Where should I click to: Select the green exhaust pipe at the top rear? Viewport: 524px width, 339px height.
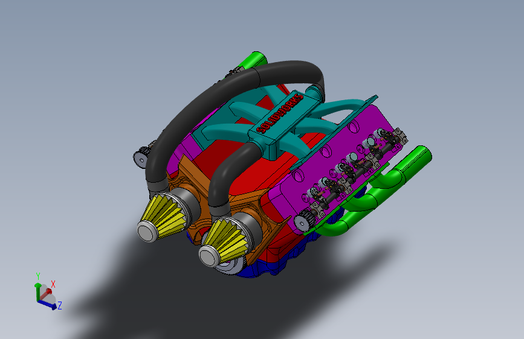point(254,60)
